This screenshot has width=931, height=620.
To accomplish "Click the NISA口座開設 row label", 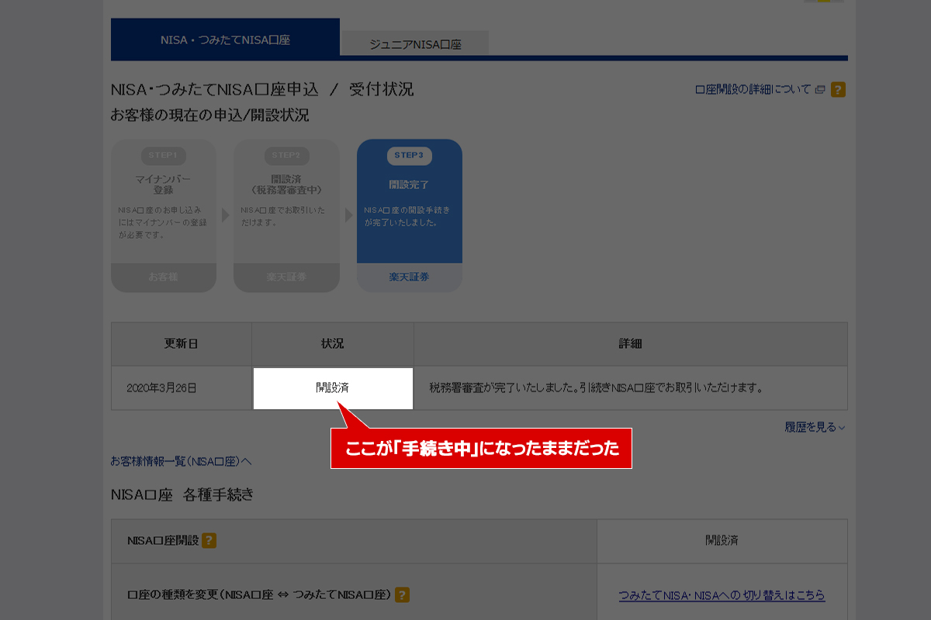I will (163, 541).
